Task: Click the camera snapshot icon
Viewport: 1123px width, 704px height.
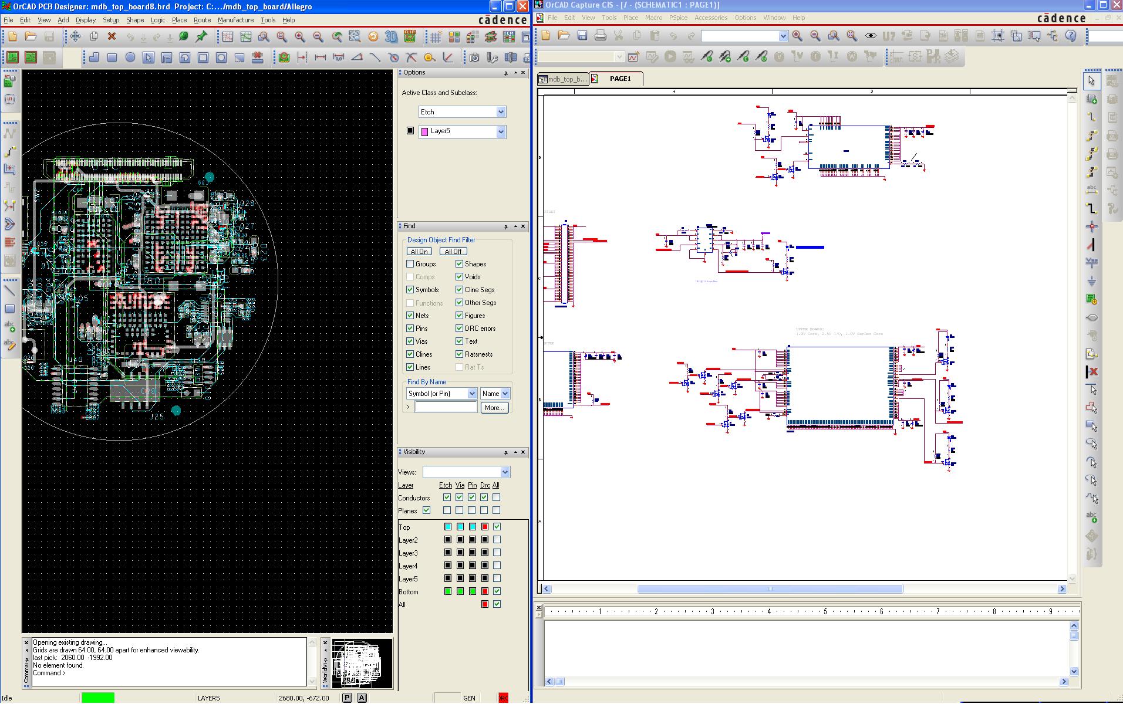Action: pyautogui.click(x=474, y=57)
